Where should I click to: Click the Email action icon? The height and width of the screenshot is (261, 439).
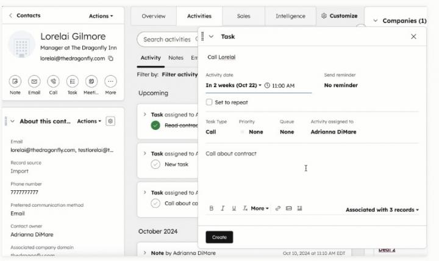(x=34, y=82)
